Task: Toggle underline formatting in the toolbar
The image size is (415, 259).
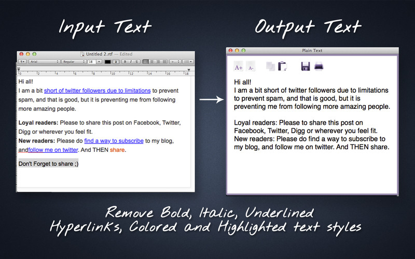Action: point(137,62)
